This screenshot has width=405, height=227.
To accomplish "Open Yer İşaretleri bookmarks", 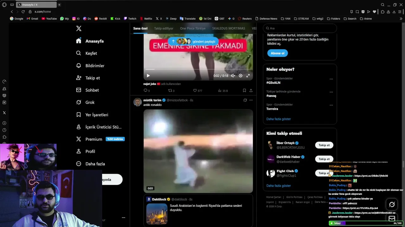I will click(92, 115).
